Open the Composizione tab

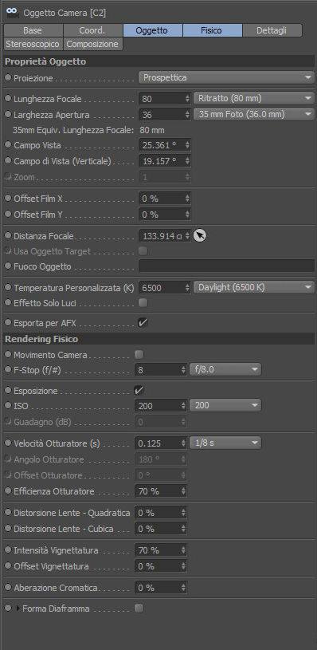[92, 44]
